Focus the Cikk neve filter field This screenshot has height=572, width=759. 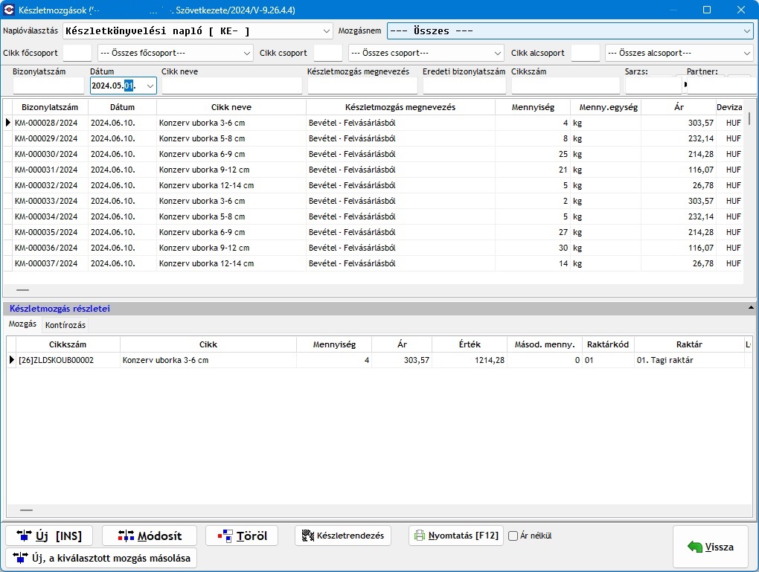pyautogui.click(x=232, y=86)
